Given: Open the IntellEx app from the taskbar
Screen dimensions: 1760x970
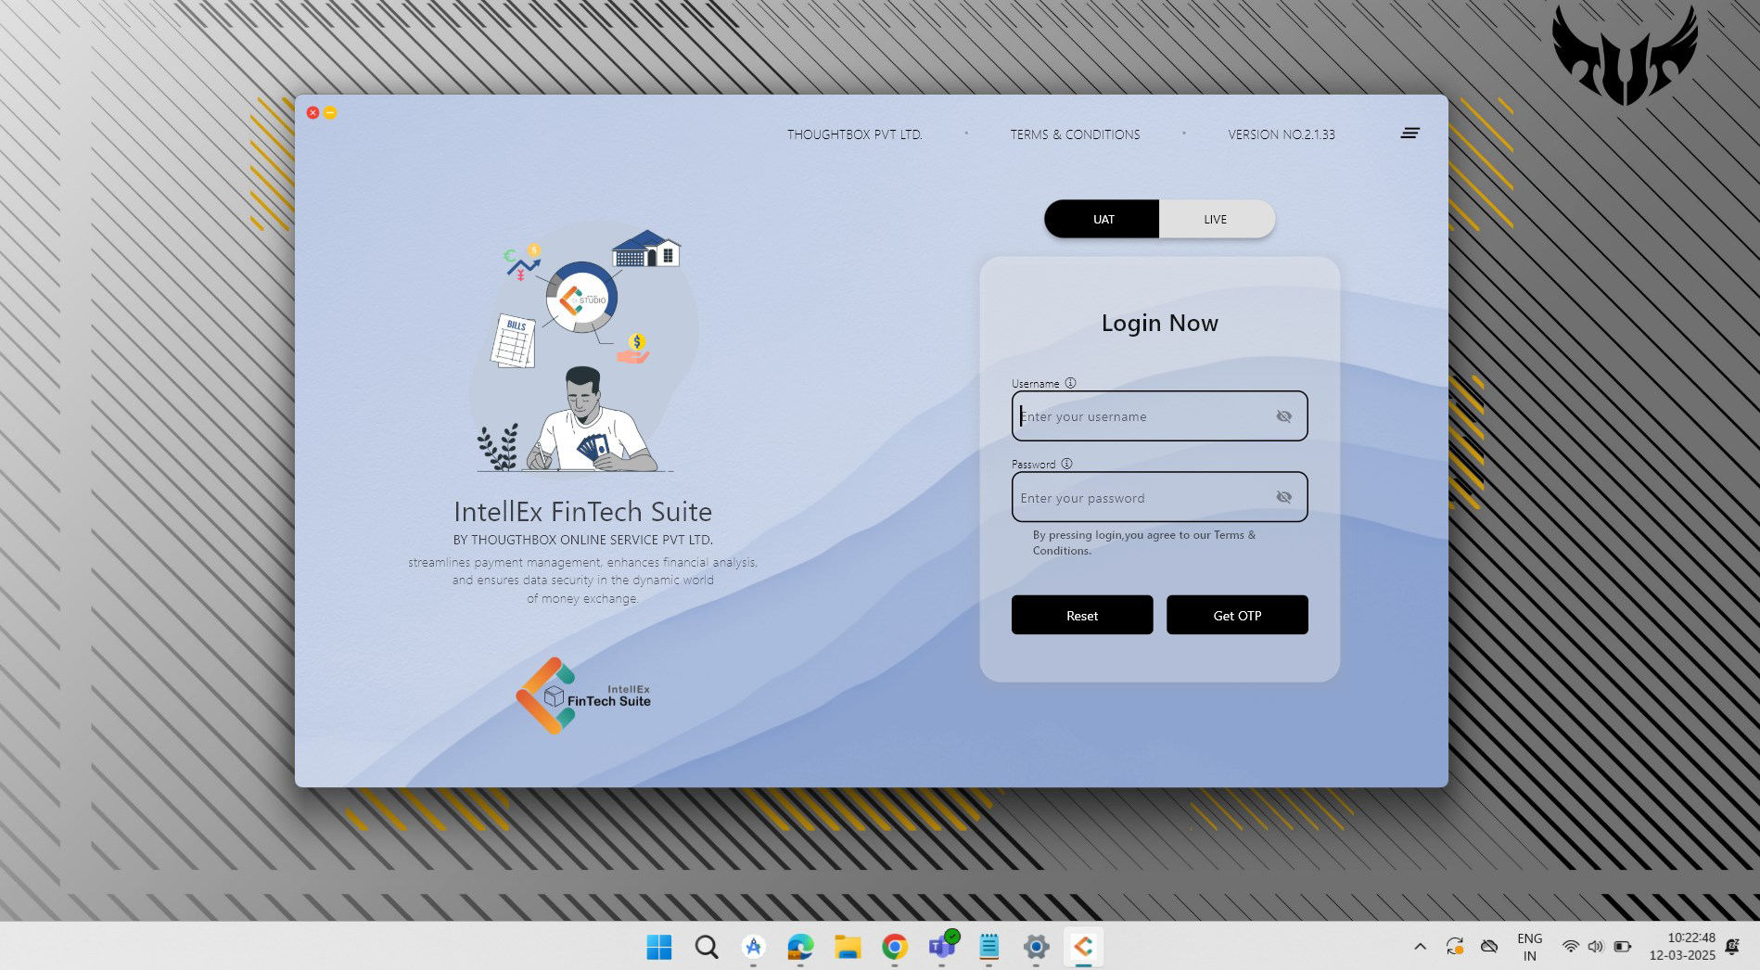Looking at the screenshot, I should coord(1084,947).
